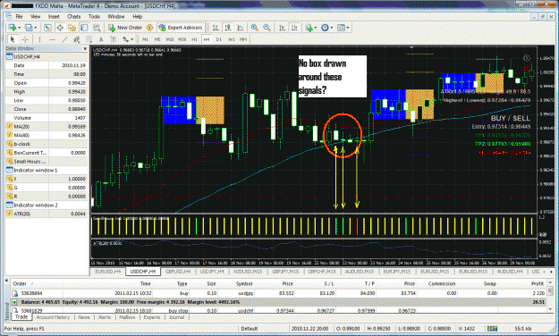The image size is (559, 336).
Task: Toggle the Data Window toolbar icon
Action: (60, 28)
